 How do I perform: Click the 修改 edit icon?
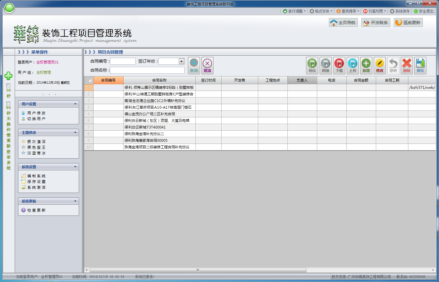[379, 65]
